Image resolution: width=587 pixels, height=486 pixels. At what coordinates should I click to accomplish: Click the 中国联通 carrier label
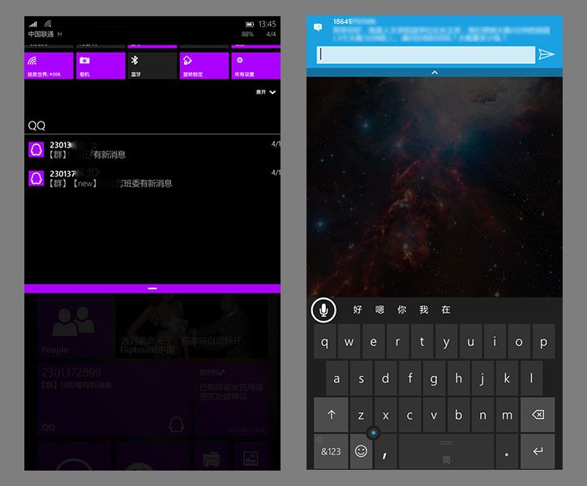[41, 34]
